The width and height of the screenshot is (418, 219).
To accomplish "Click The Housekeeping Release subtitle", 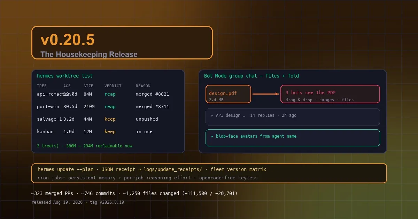I will pyautogui.click(x=89, y=55).
